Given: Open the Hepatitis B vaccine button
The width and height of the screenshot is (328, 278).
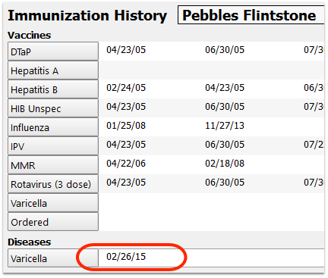Looking at the screenshot, I should pyautogui.click(x=53, y=89).
